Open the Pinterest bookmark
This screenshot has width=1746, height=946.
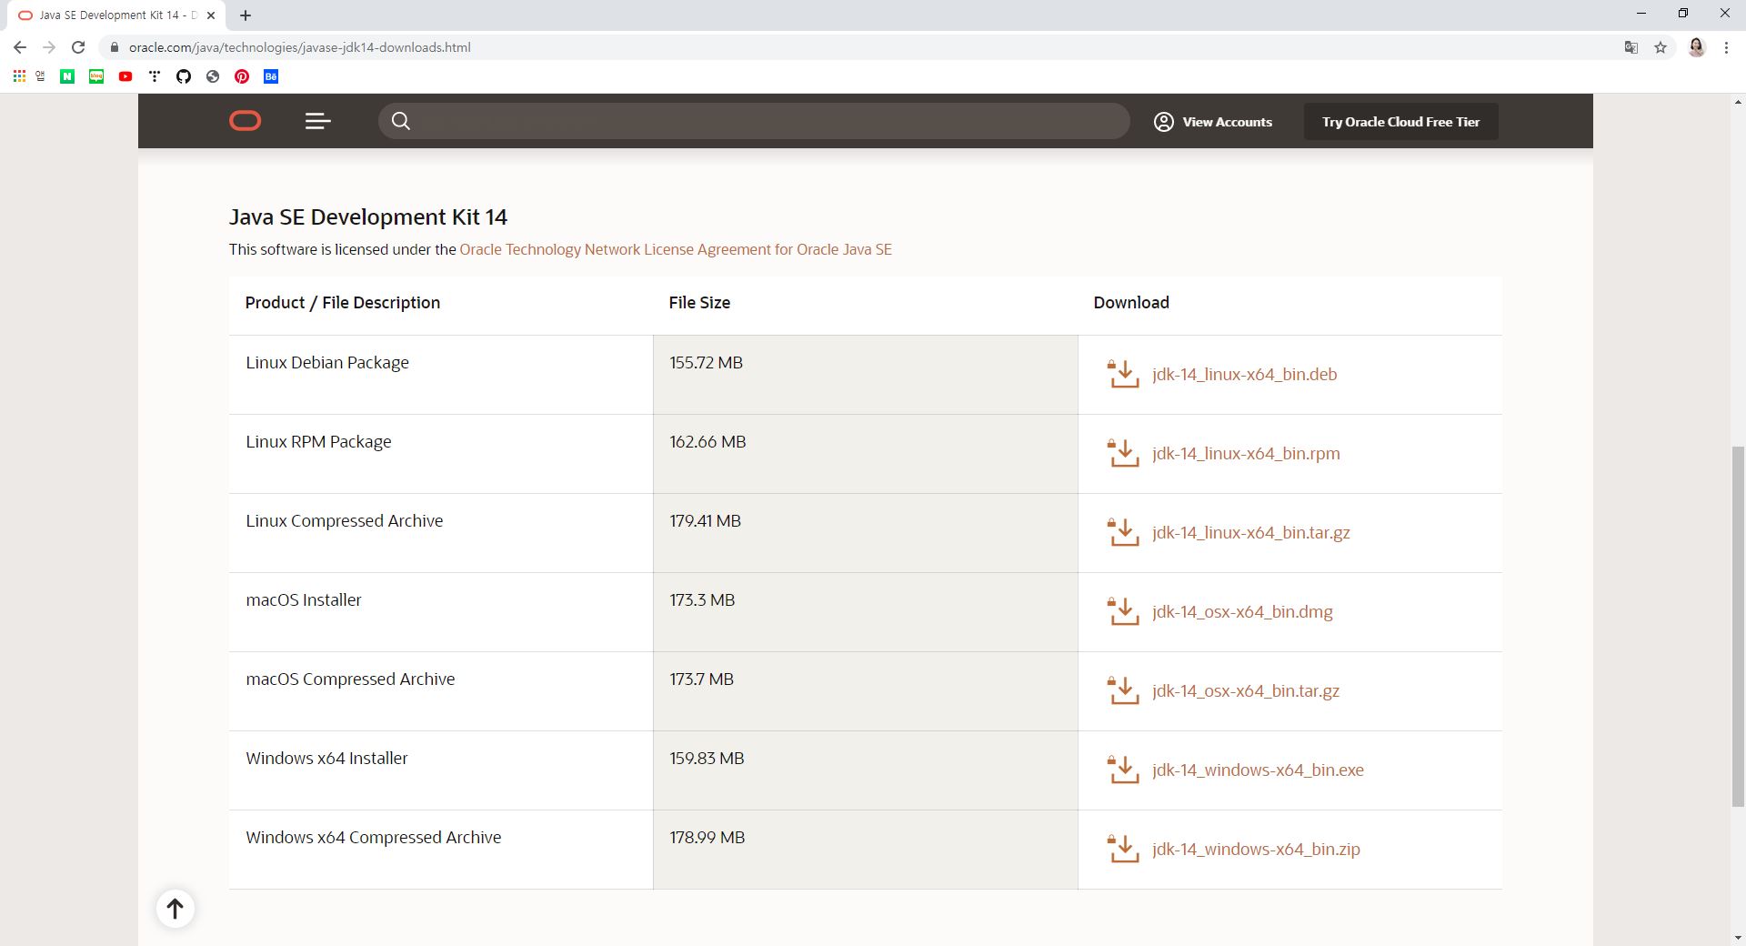(x=242, y=76)
